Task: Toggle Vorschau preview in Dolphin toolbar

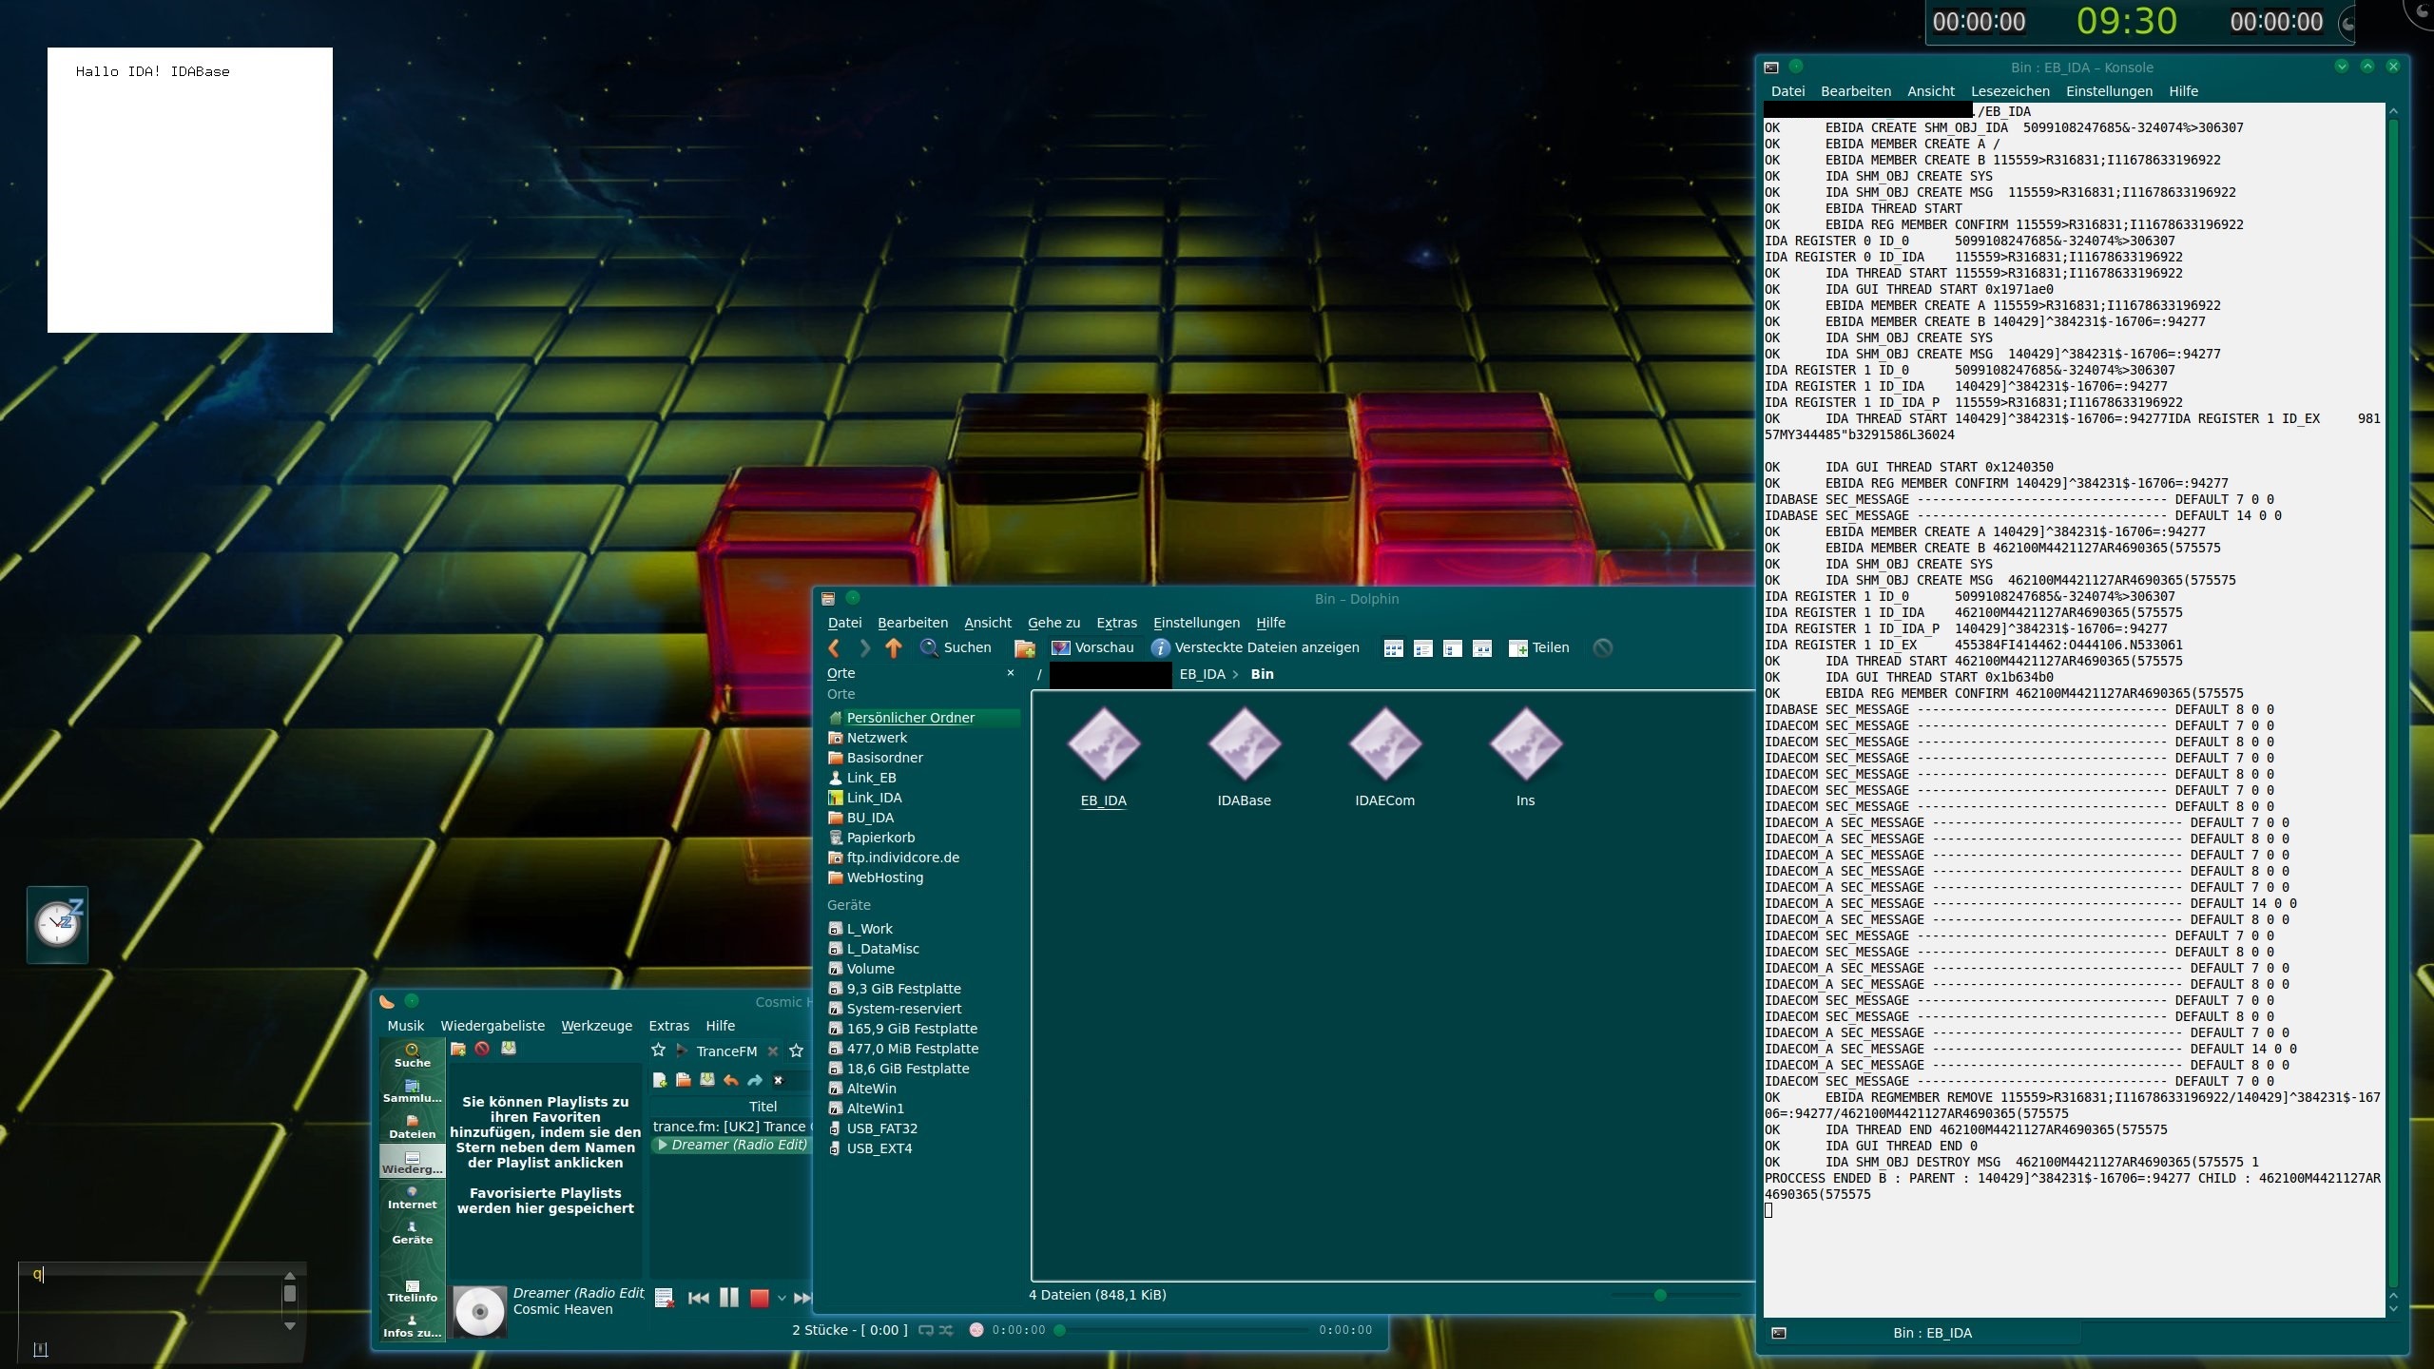Action: (1092, 647)
